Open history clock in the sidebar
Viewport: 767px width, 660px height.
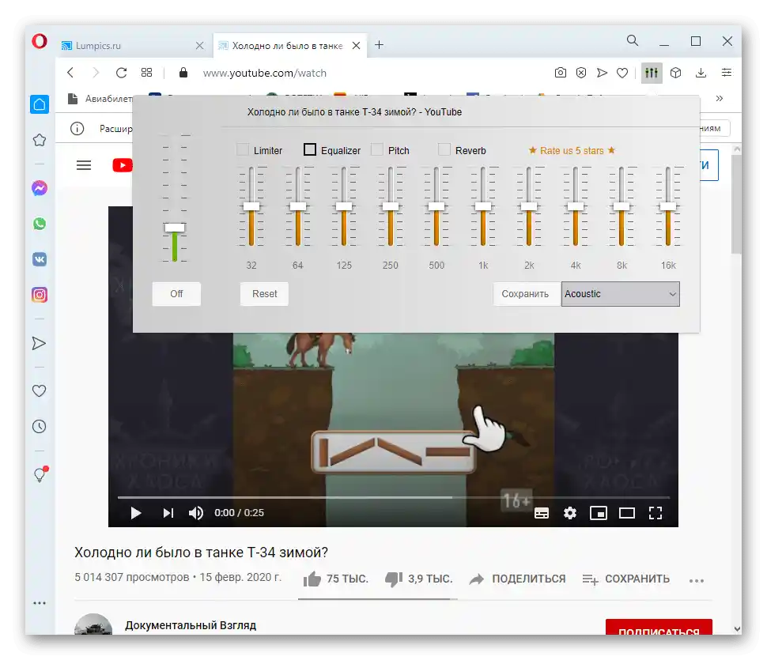[39, 426]
